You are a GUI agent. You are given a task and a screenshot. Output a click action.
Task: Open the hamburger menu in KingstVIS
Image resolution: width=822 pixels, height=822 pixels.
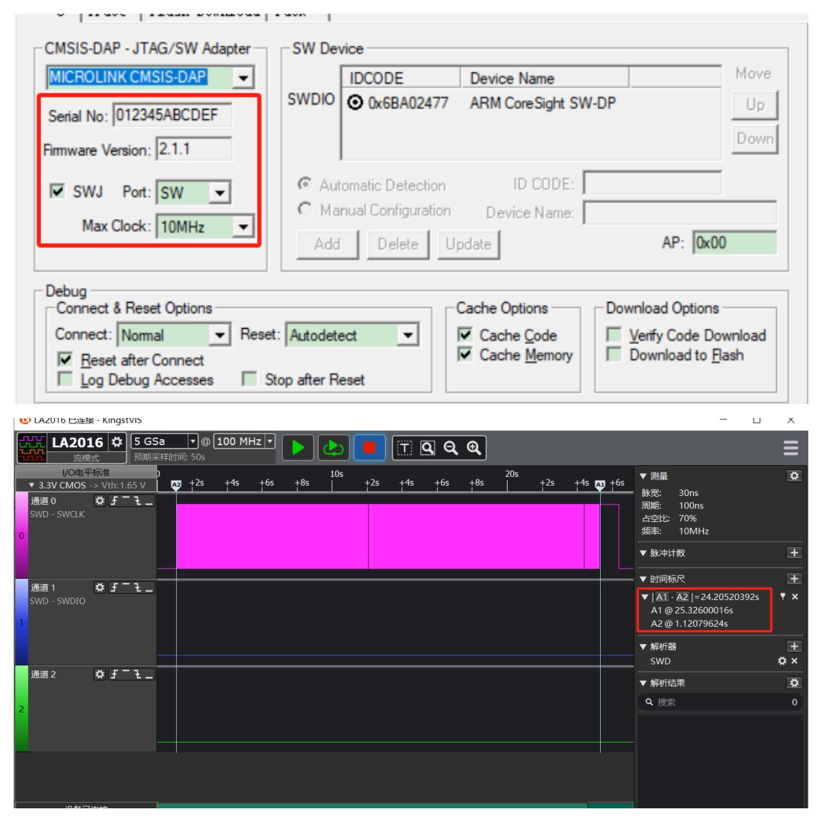point(790,448)
